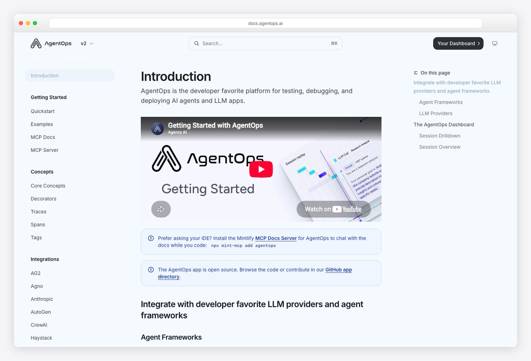The image size is (531, 361).
Task: Open Core Concepts page
Action: [x=48, y=186]
